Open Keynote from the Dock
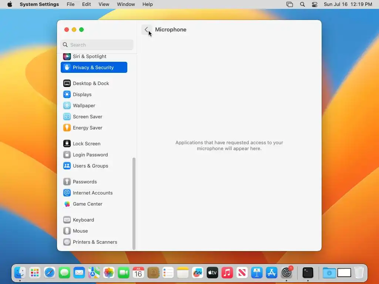The height and width of the screenshot is (284, 379). click(257, 273)
